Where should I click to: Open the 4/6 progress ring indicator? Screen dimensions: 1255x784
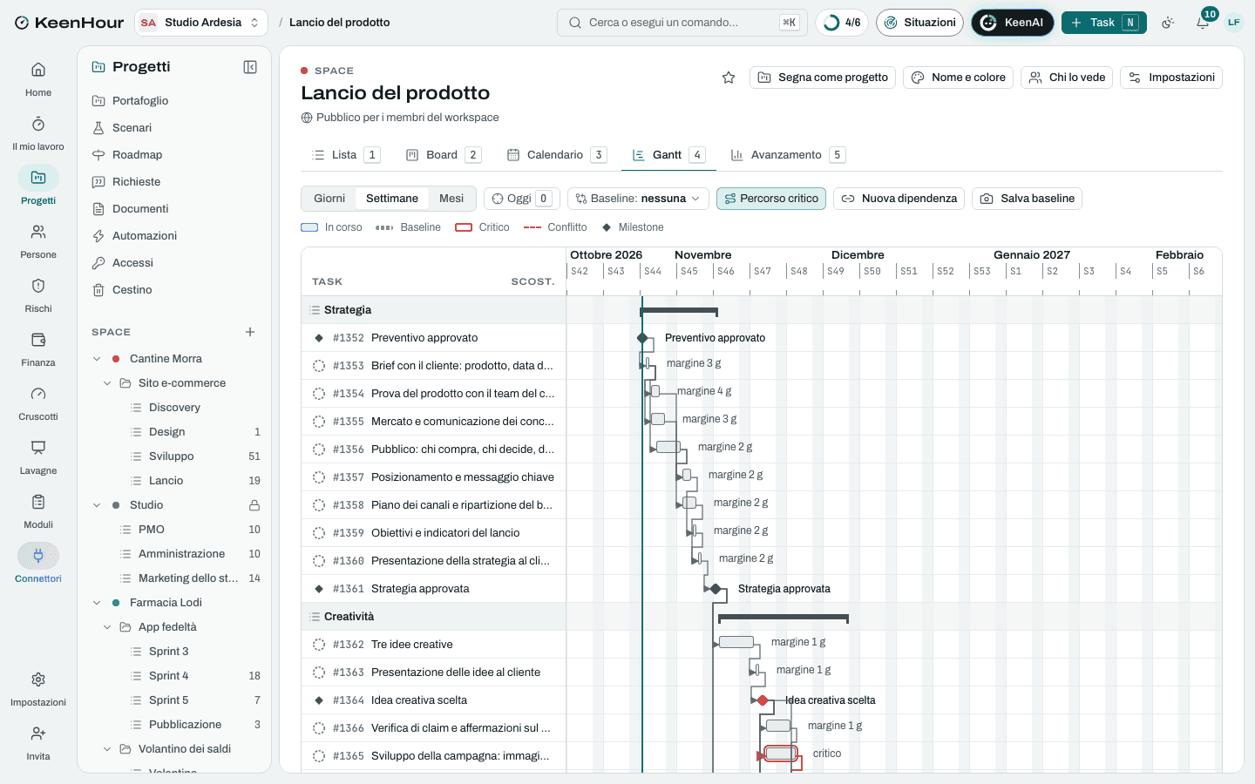click(x=842, y=23)
